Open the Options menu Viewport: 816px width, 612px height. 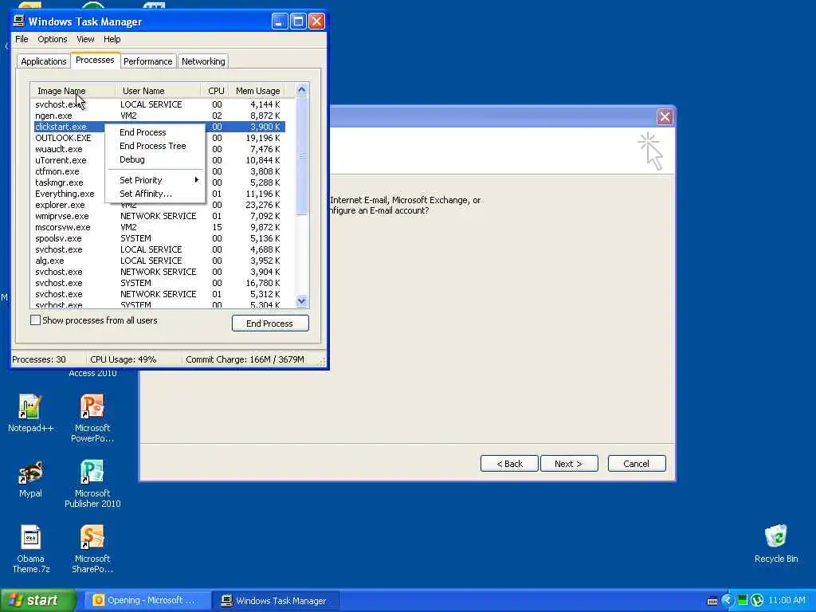pos(52,39)
